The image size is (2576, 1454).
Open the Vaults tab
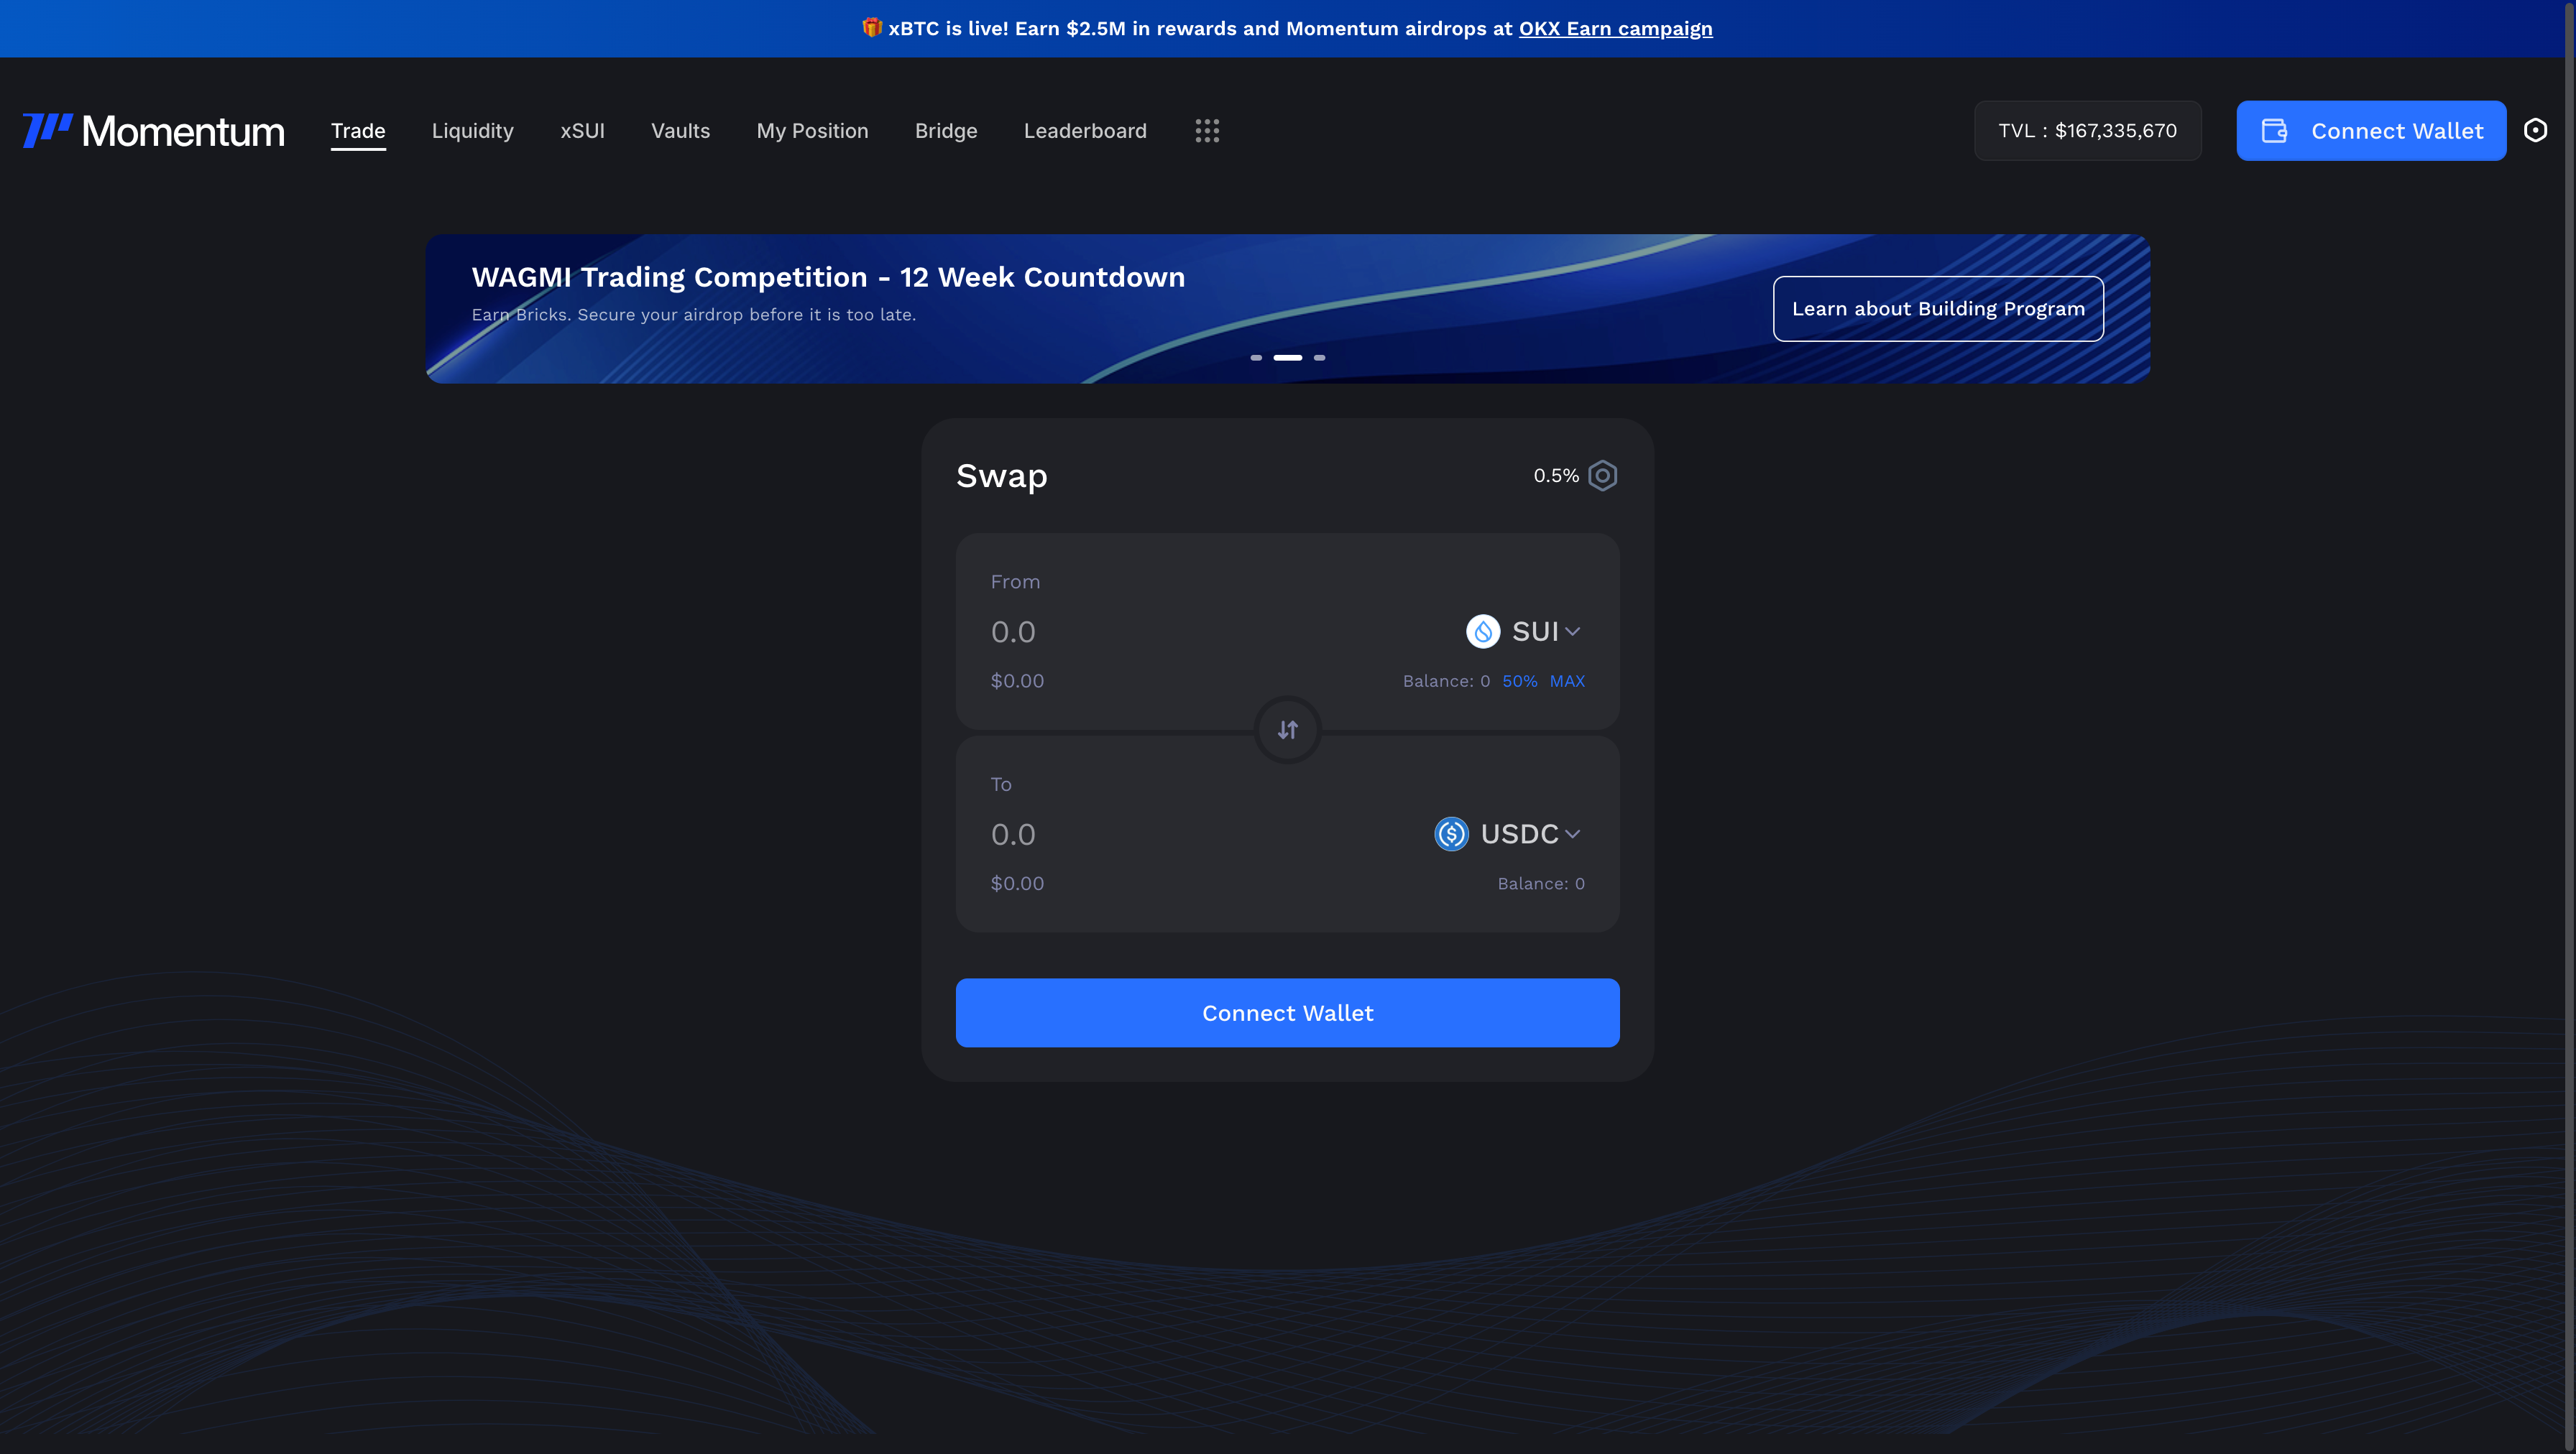[x=681, y=131]
